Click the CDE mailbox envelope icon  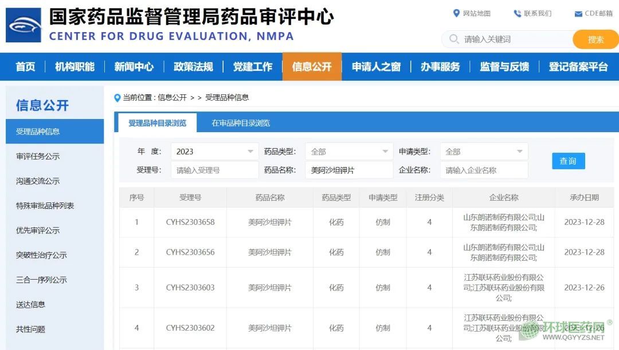point(578,14)
